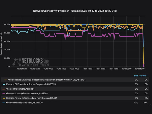The width and height of the screenshot is (152, 114).
Task: Click the yellow swatch for Norma-4 LTD AS56404
Action: 6,80
